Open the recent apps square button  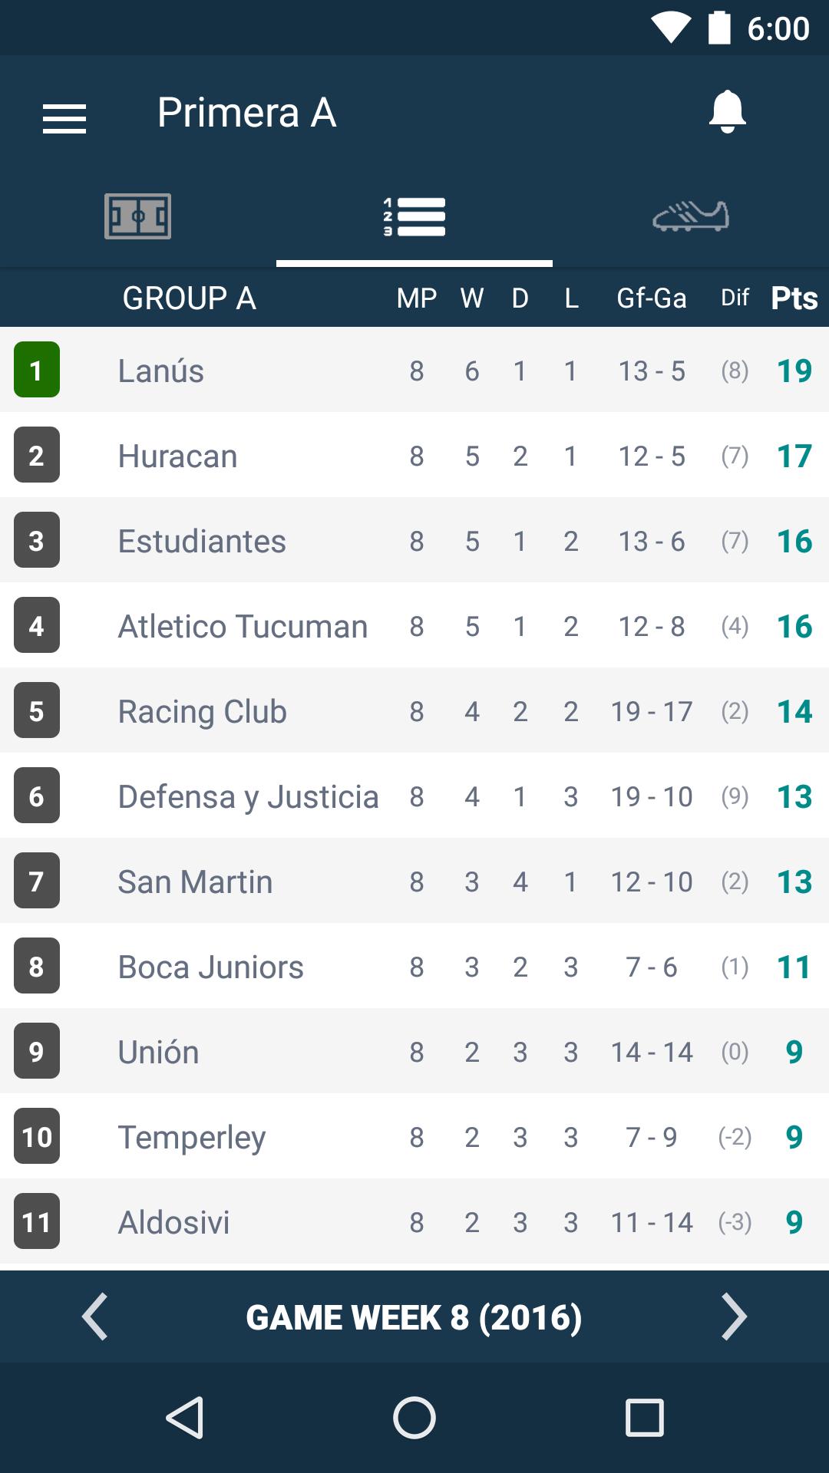[644, 1417]
